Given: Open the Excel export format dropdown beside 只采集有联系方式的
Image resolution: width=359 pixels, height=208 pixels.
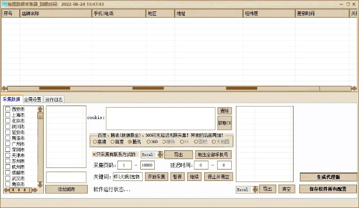Looking at the screenshot, I should (160, 154).
